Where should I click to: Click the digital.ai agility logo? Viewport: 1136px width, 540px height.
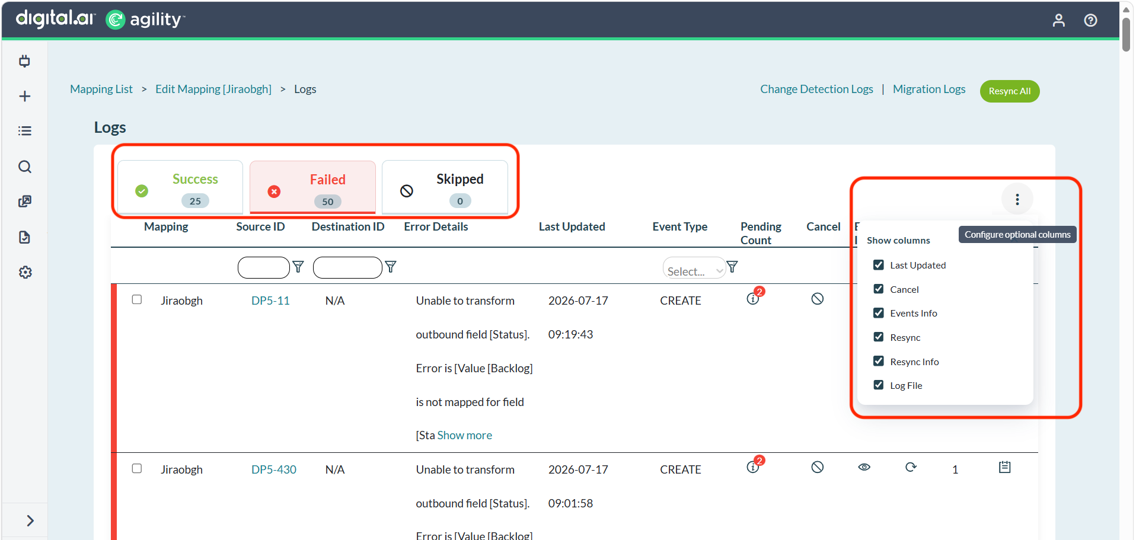pyautogui.click(x=100, y=20)
